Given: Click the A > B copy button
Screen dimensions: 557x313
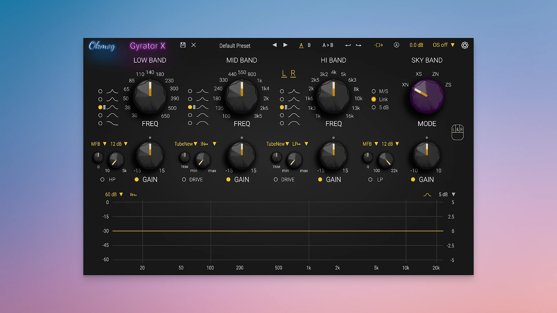Looking at the screenshot, I should click(x=328, y=45).
